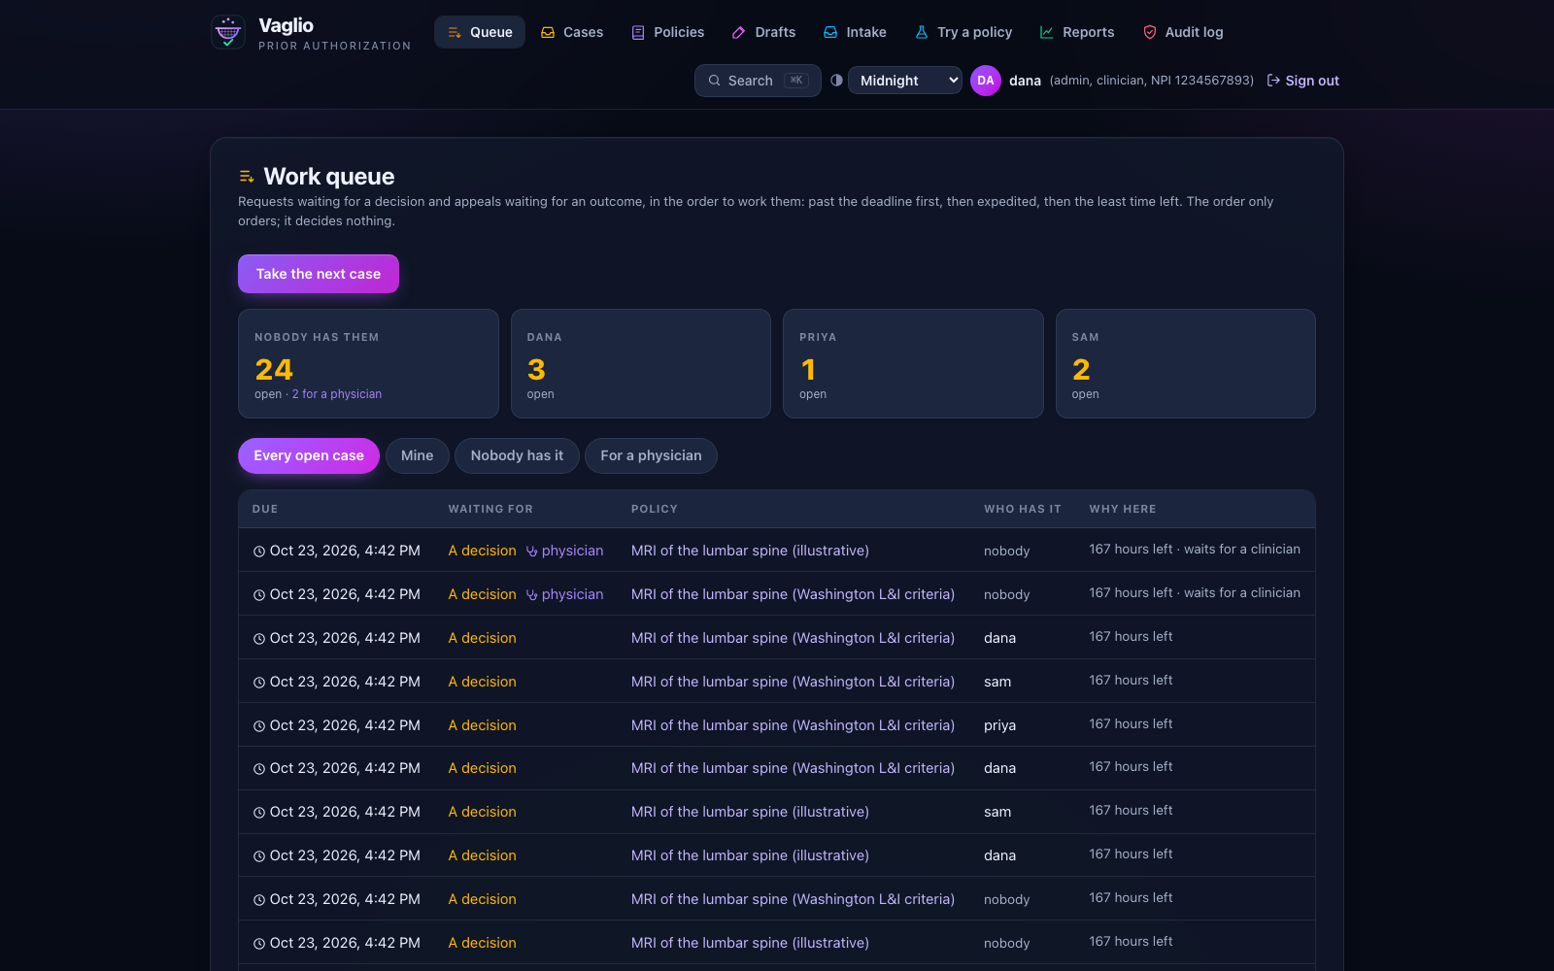The width and height of the screenshot is (1554, 971).
Task: Click the Why here column header
Action: pos(1123,509)
